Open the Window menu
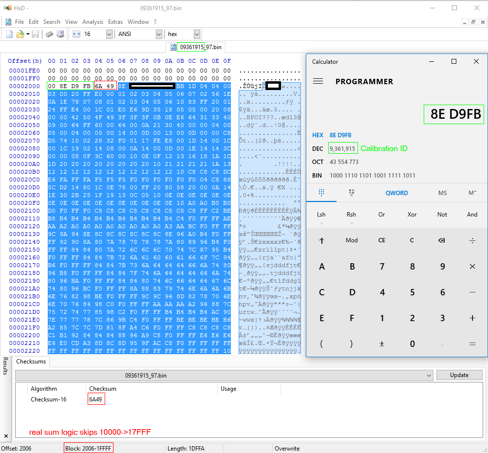Viewport: 488px width, 453px height. point(138,22)
